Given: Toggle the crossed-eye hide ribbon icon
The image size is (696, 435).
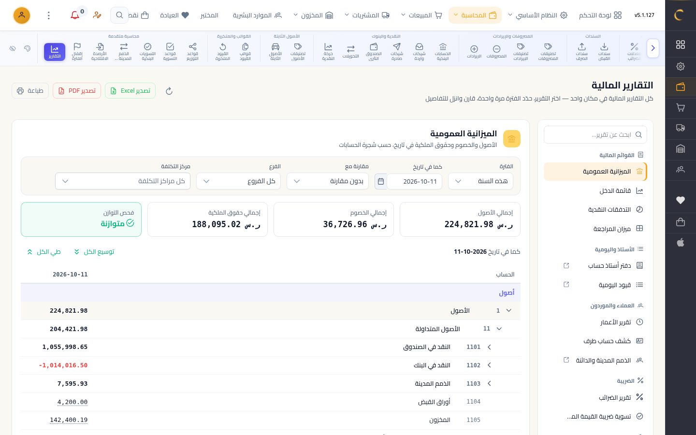Looking at the screenshot, I should (x=13, y=48).
